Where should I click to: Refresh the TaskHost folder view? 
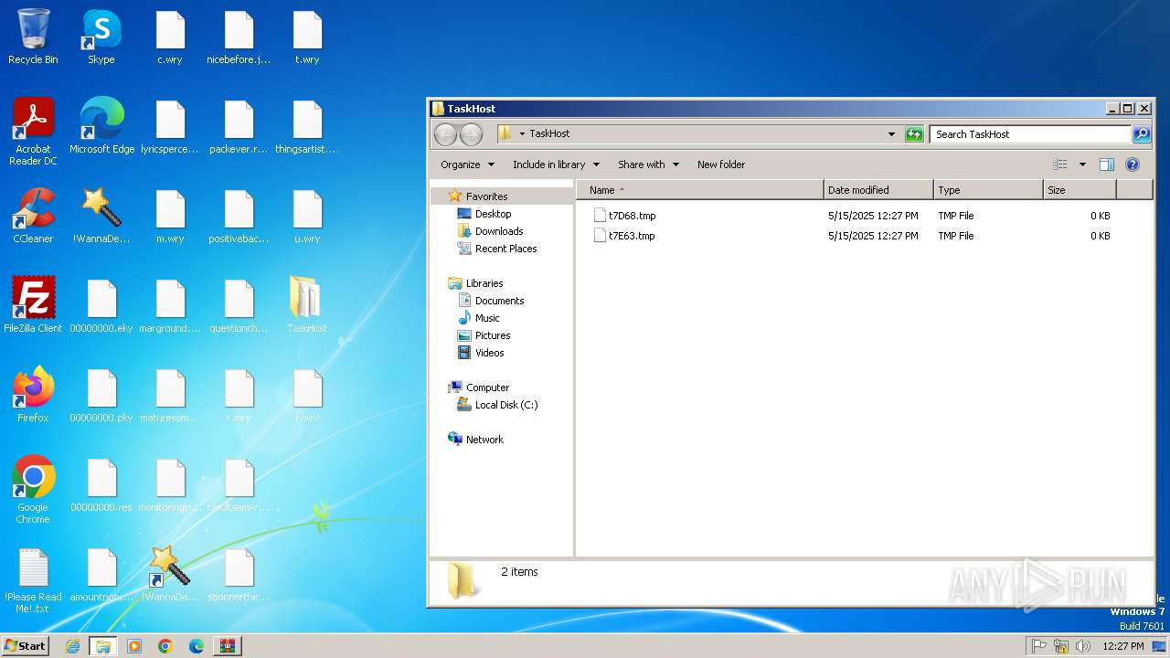click(914, 134)
